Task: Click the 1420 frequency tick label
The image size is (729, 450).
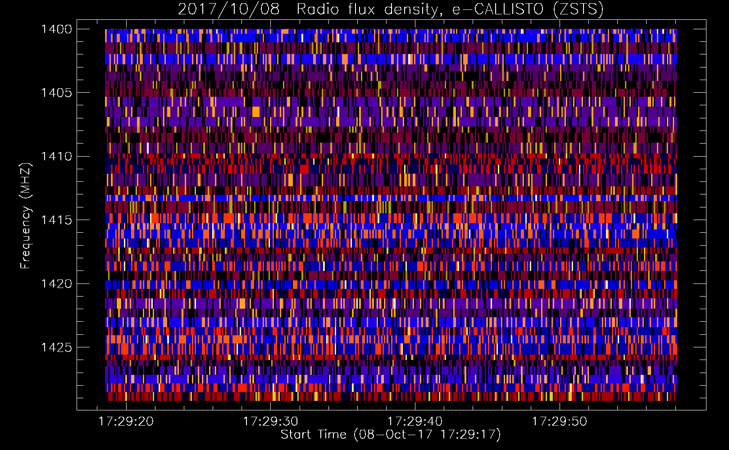Action: click(x=56, y=284)
